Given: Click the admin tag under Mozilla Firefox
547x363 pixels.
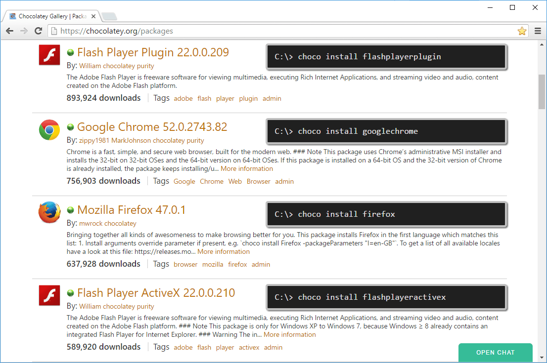Looking at the screenshot, I should pyautogui.click(x=261, y=264).
